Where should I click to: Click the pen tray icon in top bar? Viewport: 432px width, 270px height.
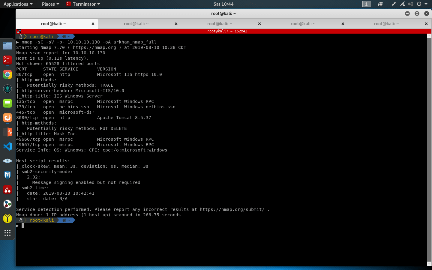394,4
